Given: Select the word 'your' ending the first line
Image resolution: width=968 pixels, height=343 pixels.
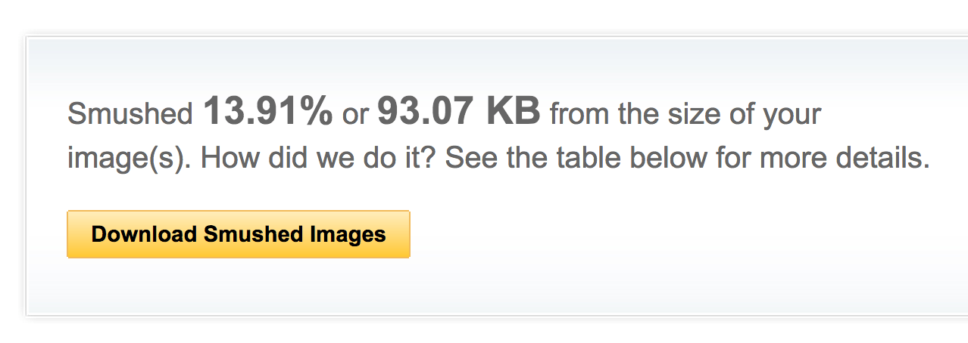Looking at the screenshot, I should [792, 117].
